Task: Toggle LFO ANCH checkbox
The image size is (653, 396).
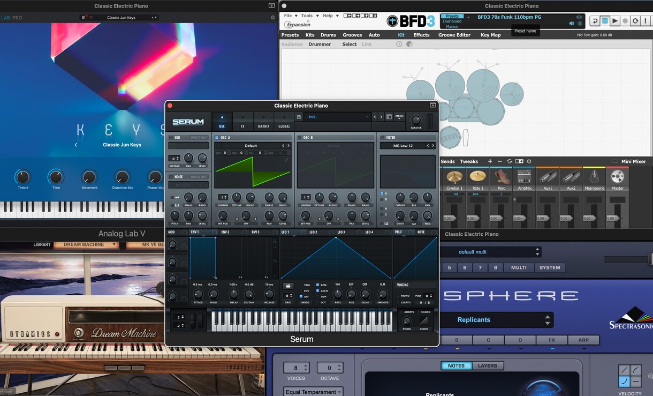Action: tap(318, 291)
